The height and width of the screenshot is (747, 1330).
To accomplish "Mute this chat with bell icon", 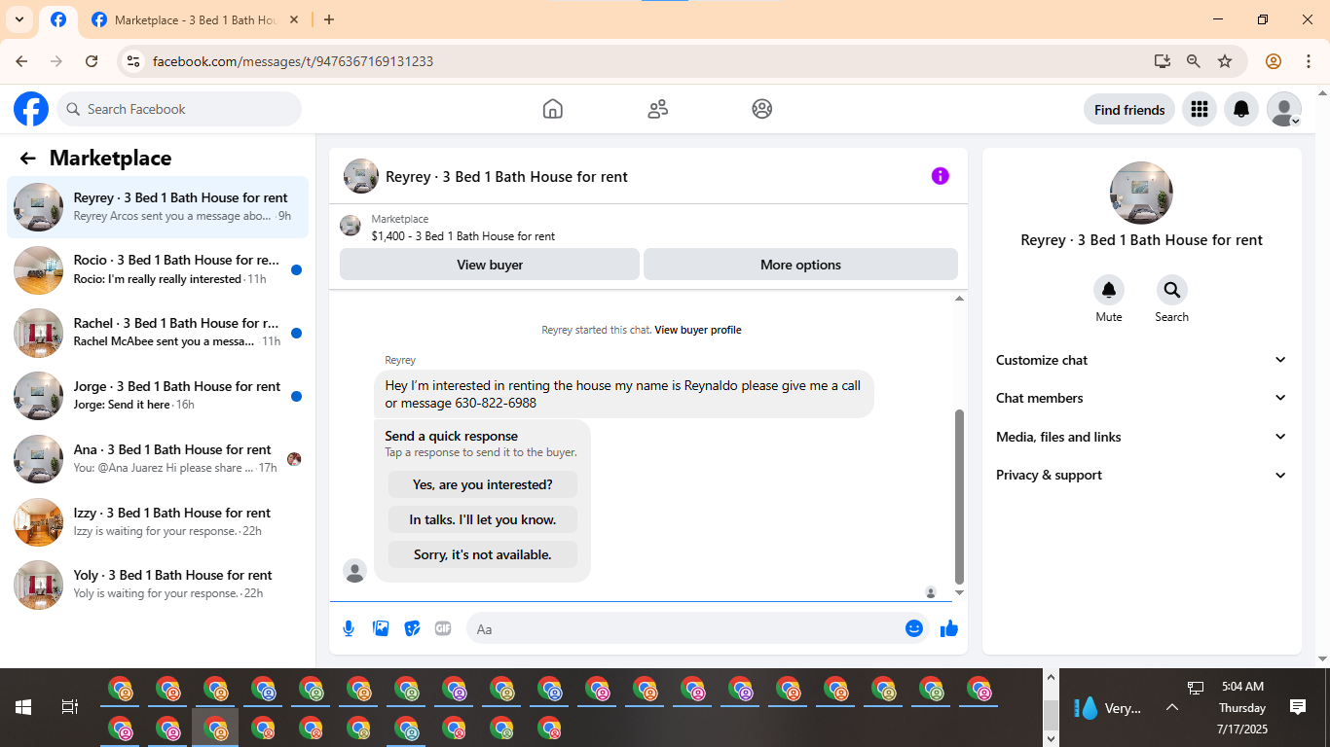I will pyautogui.click(x=1109, y=290).
